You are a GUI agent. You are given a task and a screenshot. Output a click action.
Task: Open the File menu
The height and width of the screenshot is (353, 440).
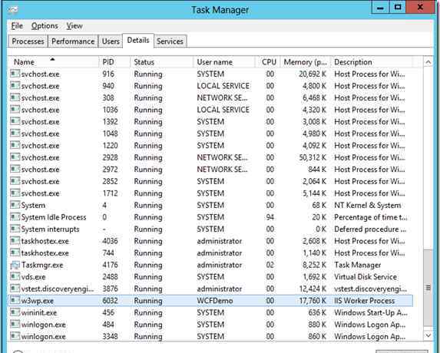[17, 26]
